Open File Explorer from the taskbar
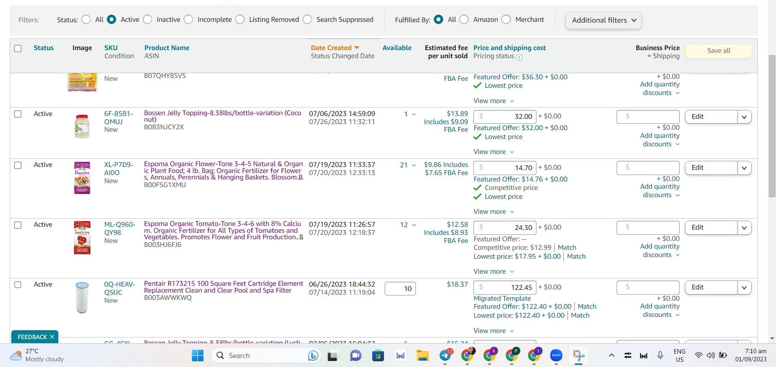The height and width of the screenshot is (367, 776). point(423,356)
